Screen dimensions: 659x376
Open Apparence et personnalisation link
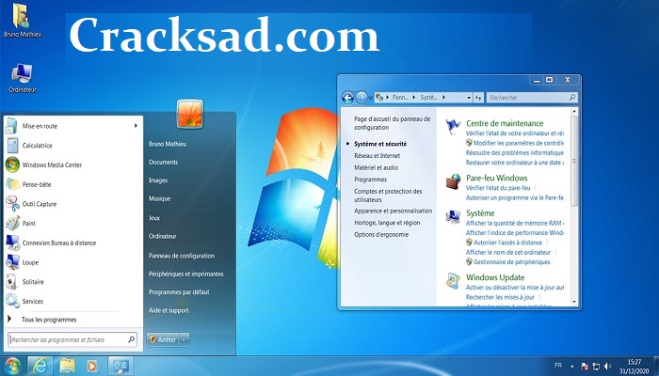click(393, 211)
